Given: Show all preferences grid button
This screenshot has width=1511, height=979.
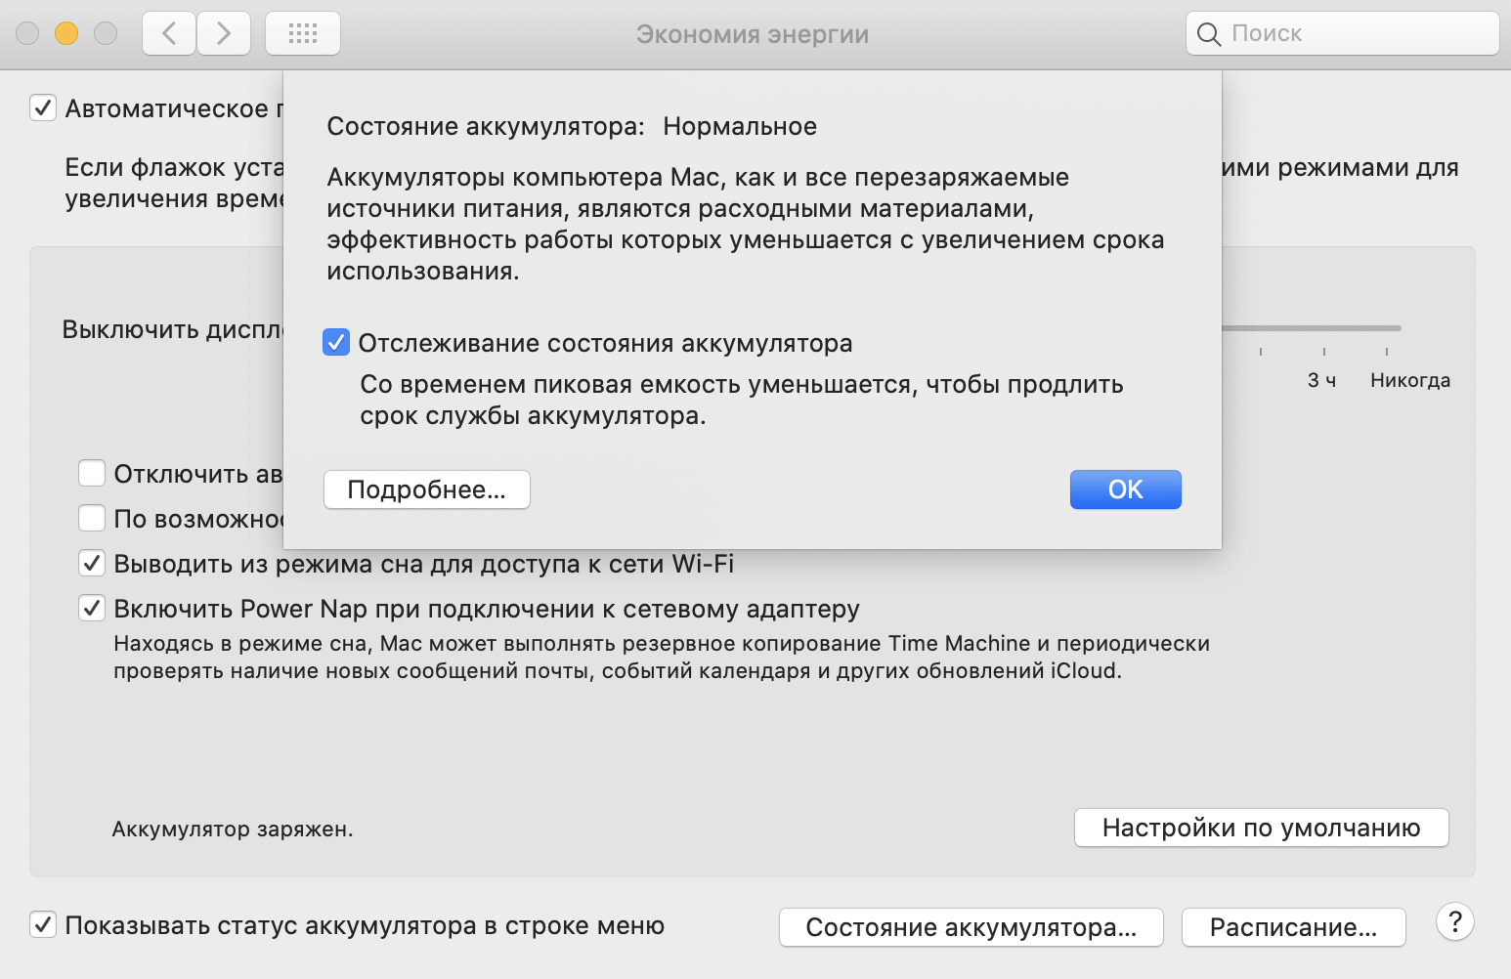Looking at the screenshot, I should pos(303,33).
